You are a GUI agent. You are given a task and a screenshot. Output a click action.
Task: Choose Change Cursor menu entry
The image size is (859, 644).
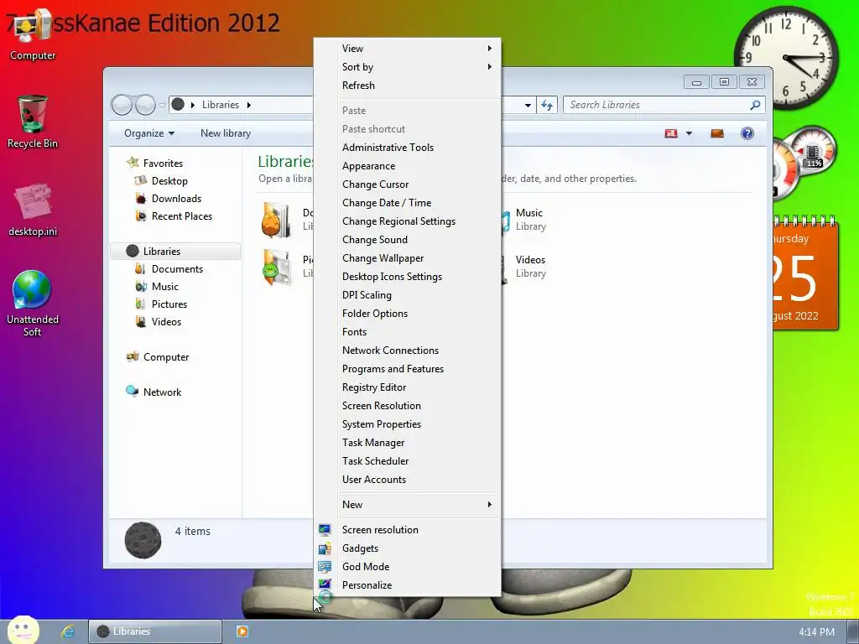pyautogui.click(x=407, y=184)
